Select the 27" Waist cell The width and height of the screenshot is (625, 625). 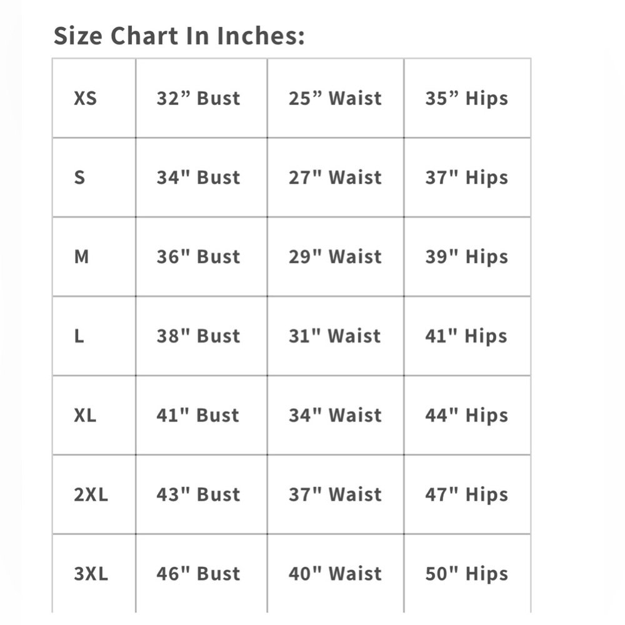tap(336, 177)
